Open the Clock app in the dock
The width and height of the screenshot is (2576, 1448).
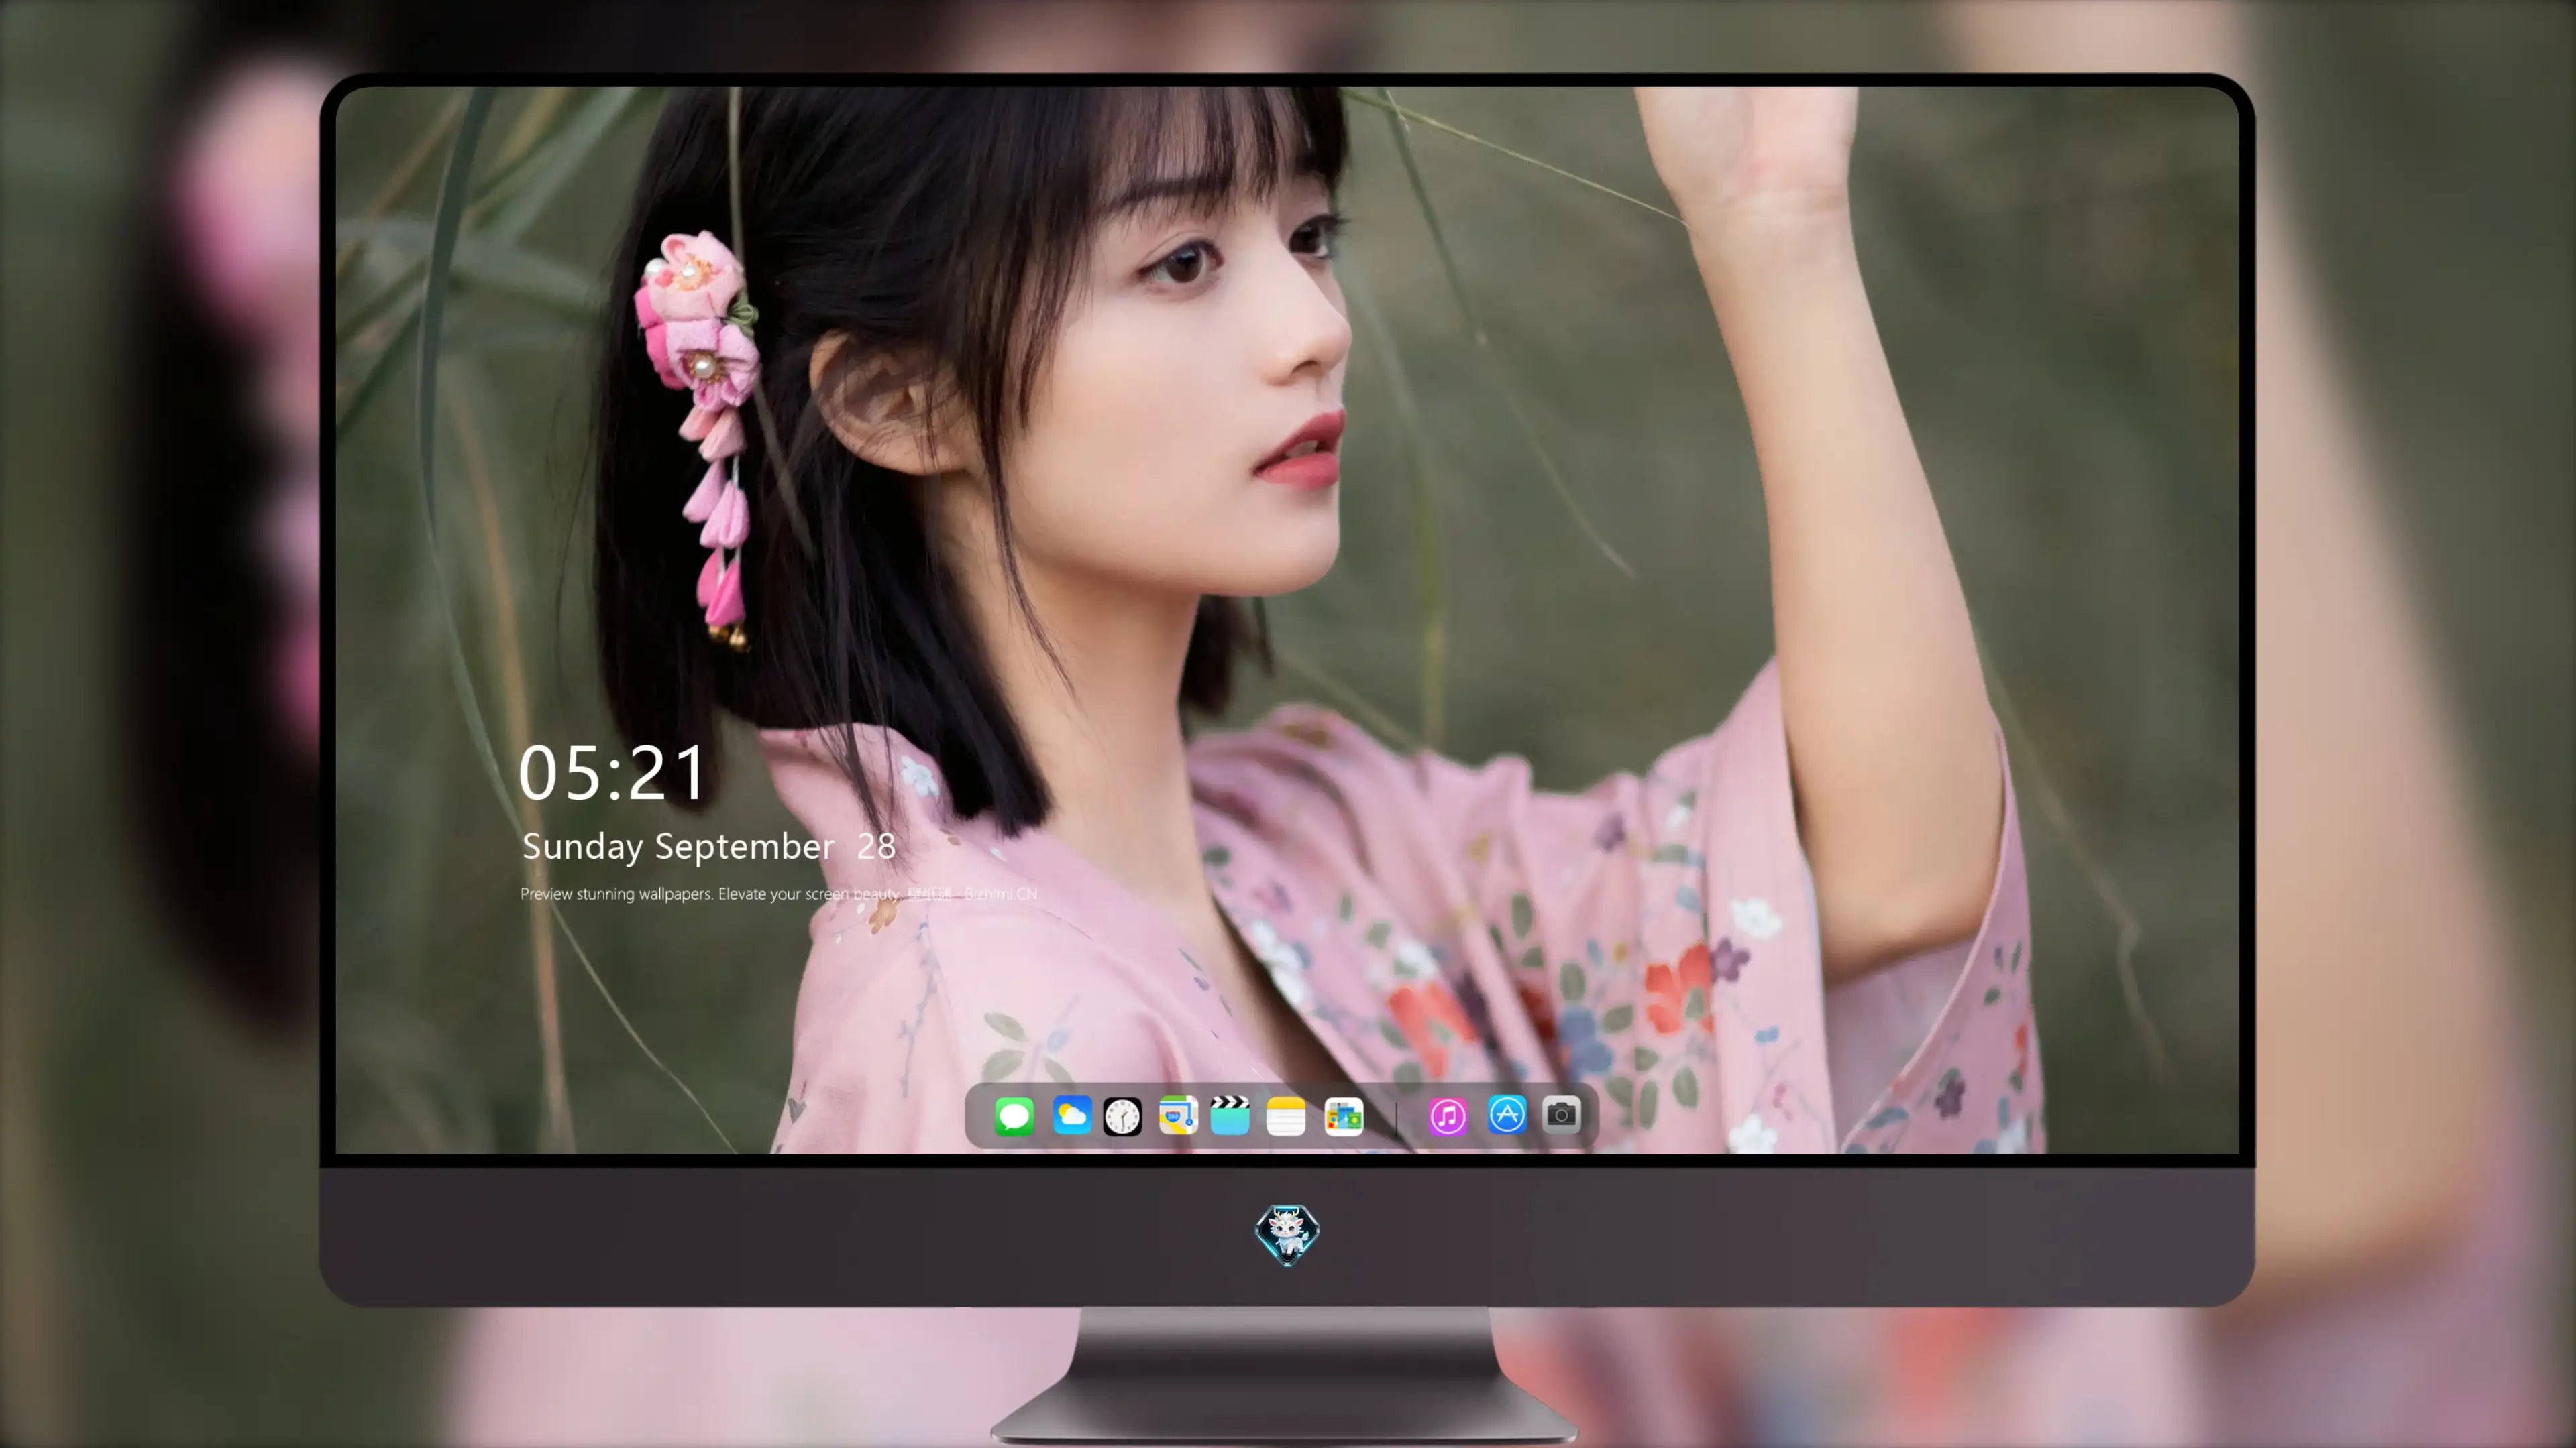click(x=1122, y=1115)
